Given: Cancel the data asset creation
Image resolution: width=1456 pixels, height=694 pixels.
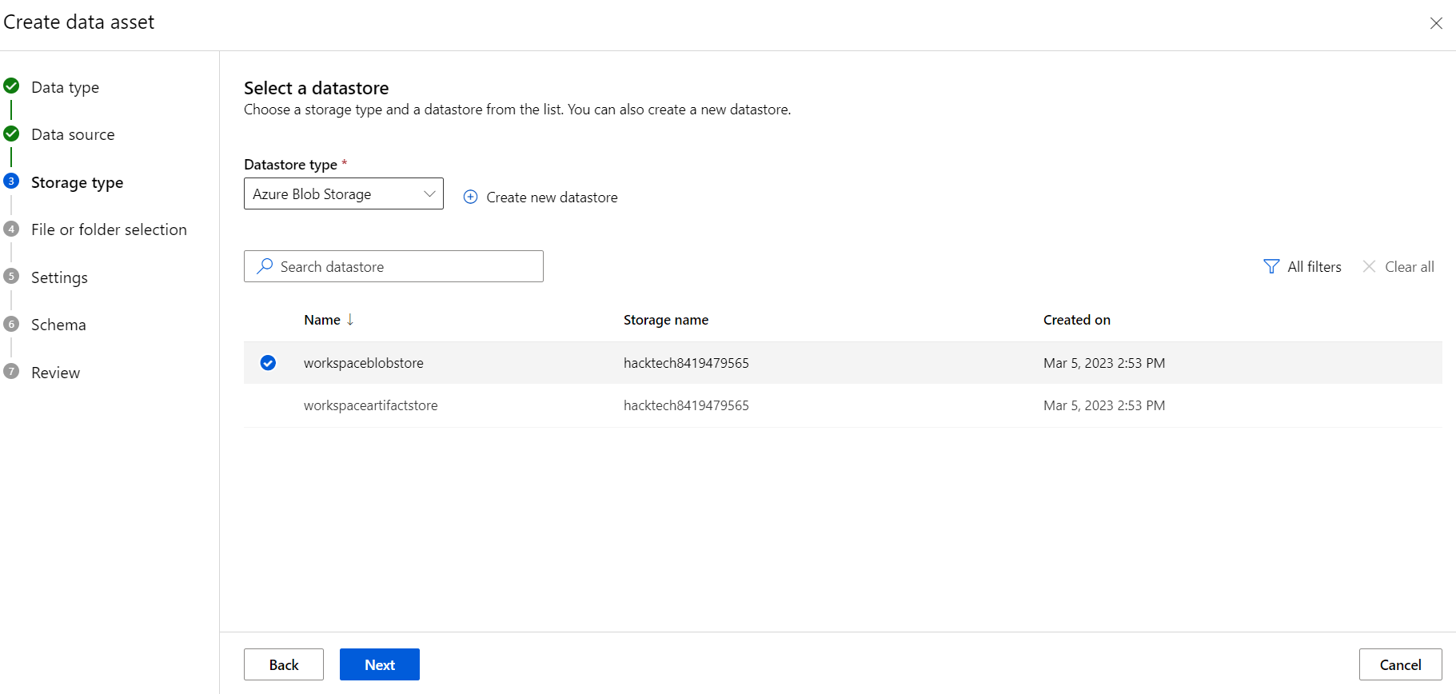Looking at the screenshot, I should [x=1400, y=664].
